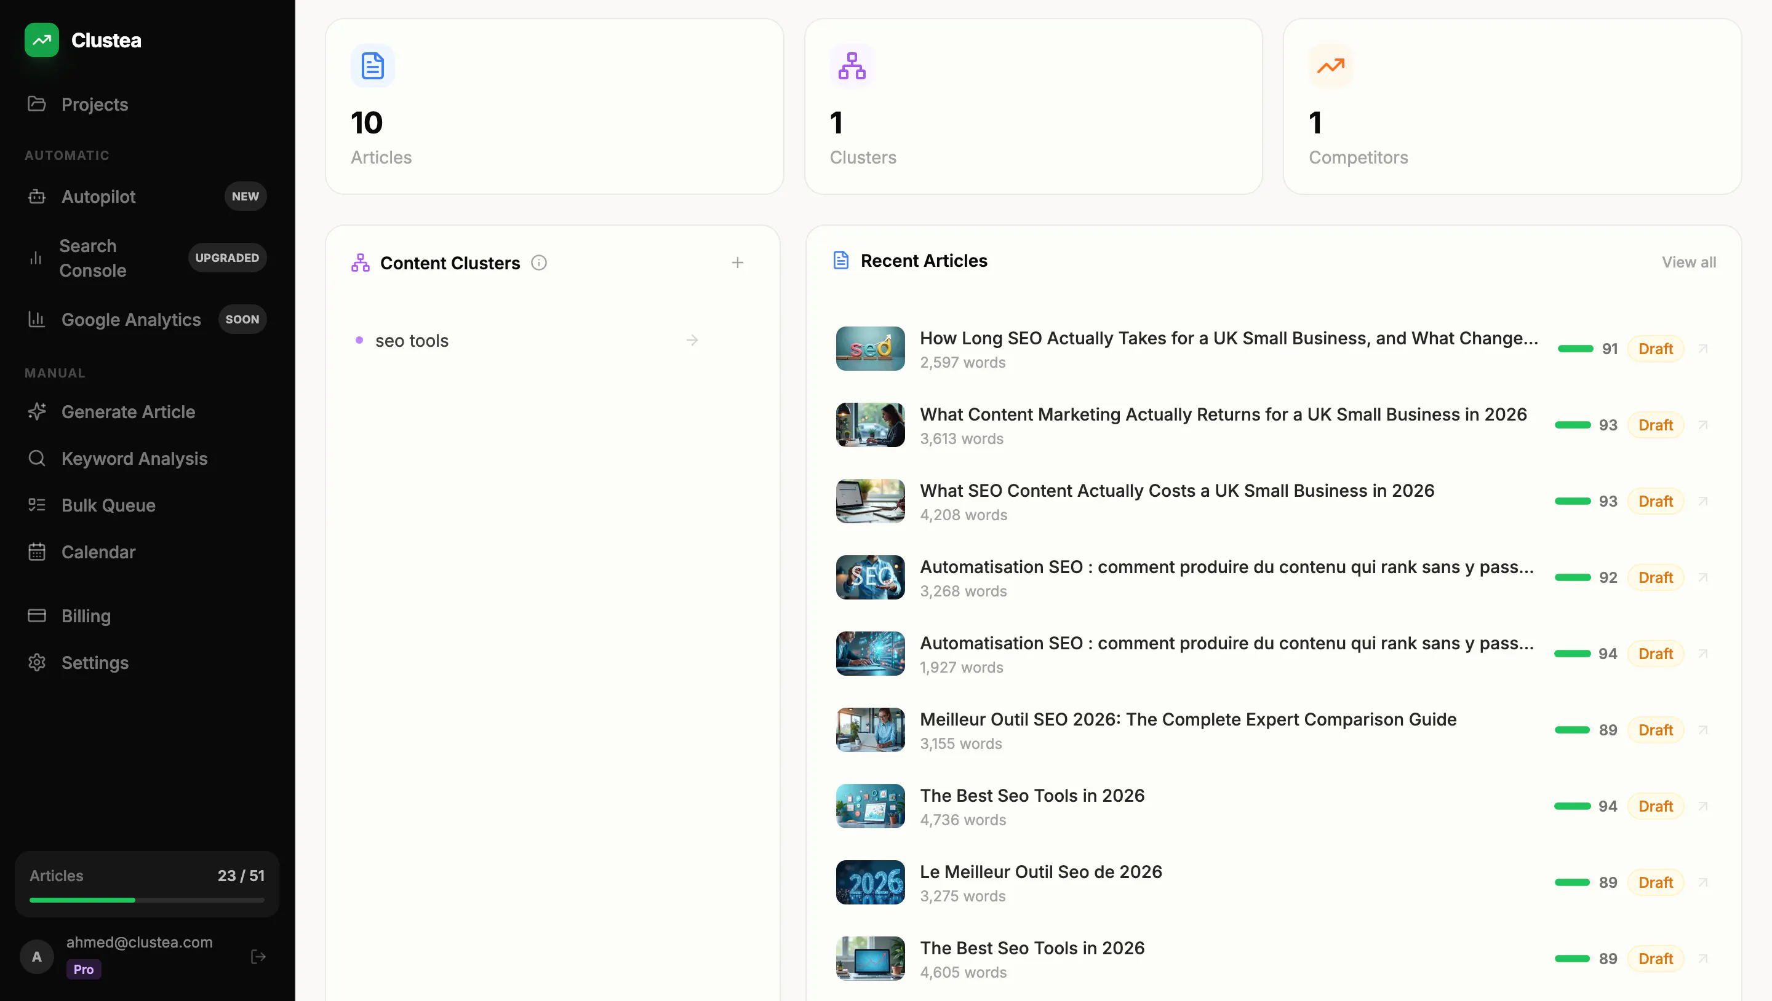Open article 'What Content Marketing Actually Returns'

[1223, 414]
